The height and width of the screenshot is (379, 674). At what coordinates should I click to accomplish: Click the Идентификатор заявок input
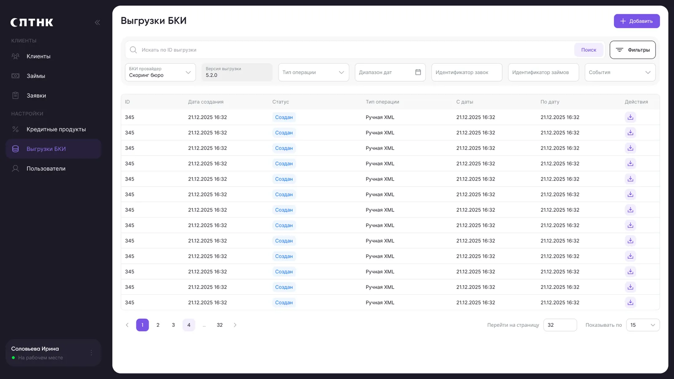pos(467,72)
